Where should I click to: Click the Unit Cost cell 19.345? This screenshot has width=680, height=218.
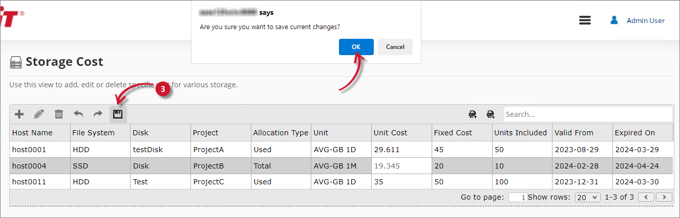(387, 166)
